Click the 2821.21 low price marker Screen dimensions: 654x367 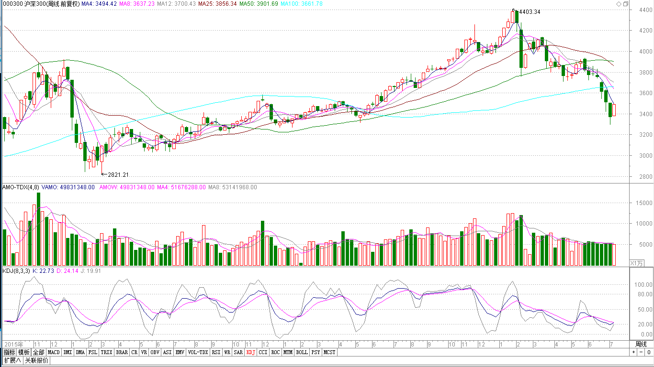[118, 175]
